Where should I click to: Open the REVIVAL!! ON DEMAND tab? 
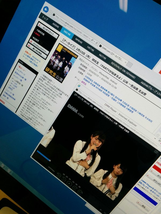pos(123,70)
